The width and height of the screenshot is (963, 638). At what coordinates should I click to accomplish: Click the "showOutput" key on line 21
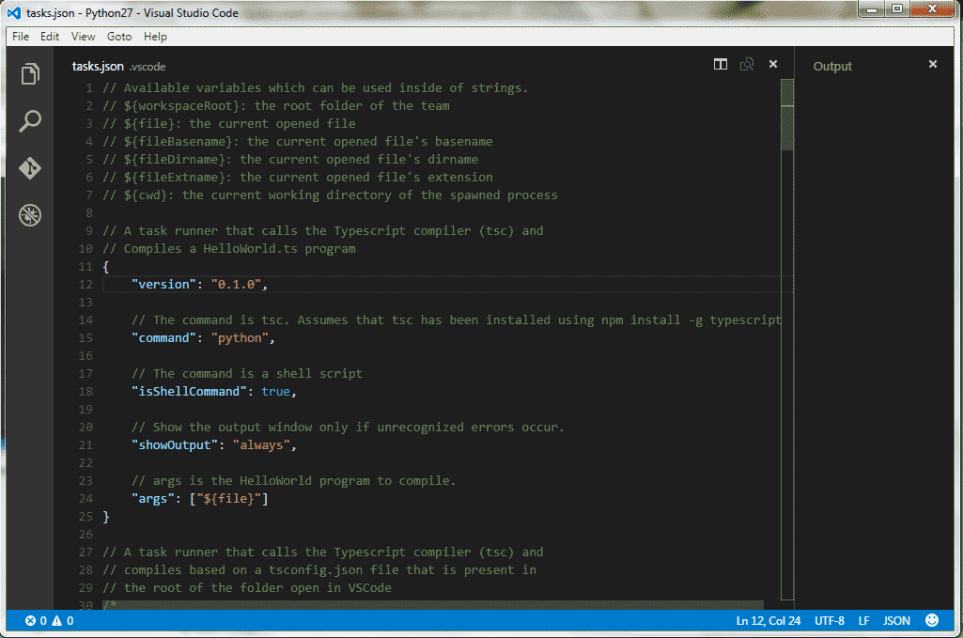click(175, 444)
